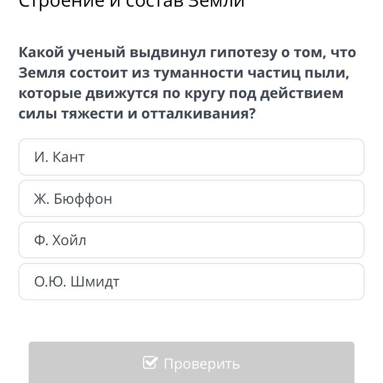Click the tick-box icon on the check button
The image size is (383, 383).
(x=150, y=363)
